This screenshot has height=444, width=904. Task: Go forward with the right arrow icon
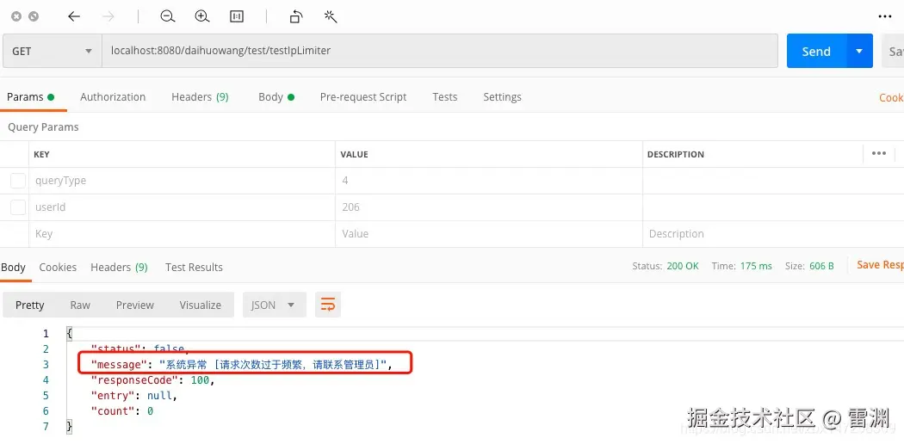[108, 16]
